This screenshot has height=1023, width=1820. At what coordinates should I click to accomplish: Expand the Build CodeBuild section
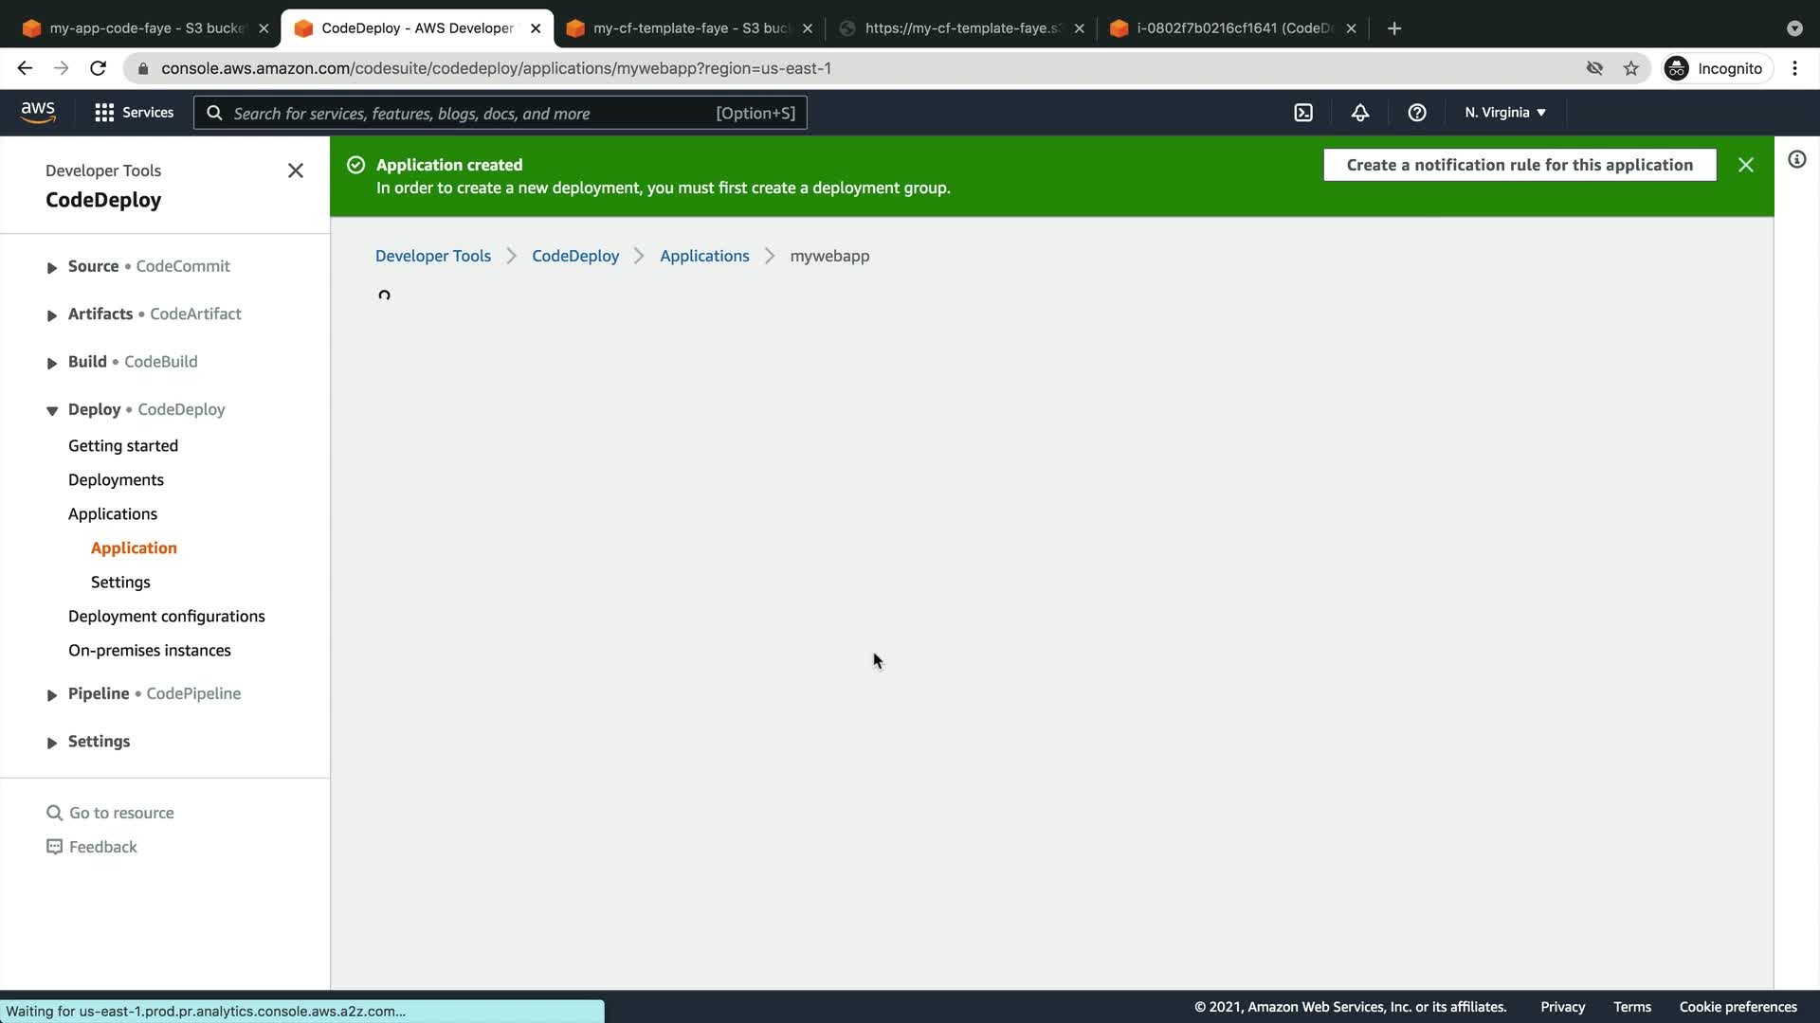[x=52, y=363]
